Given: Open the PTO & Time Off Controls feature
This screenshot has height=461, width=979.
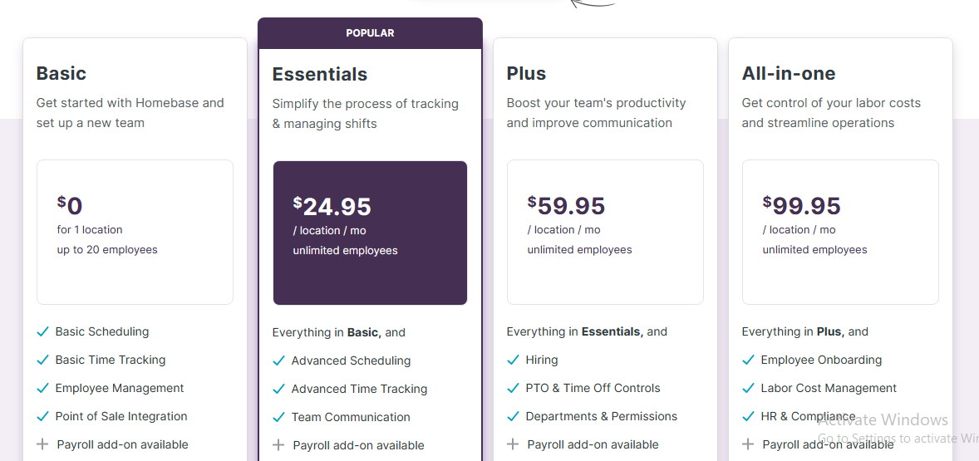Looking at the screenshot, I should (593, 388).
